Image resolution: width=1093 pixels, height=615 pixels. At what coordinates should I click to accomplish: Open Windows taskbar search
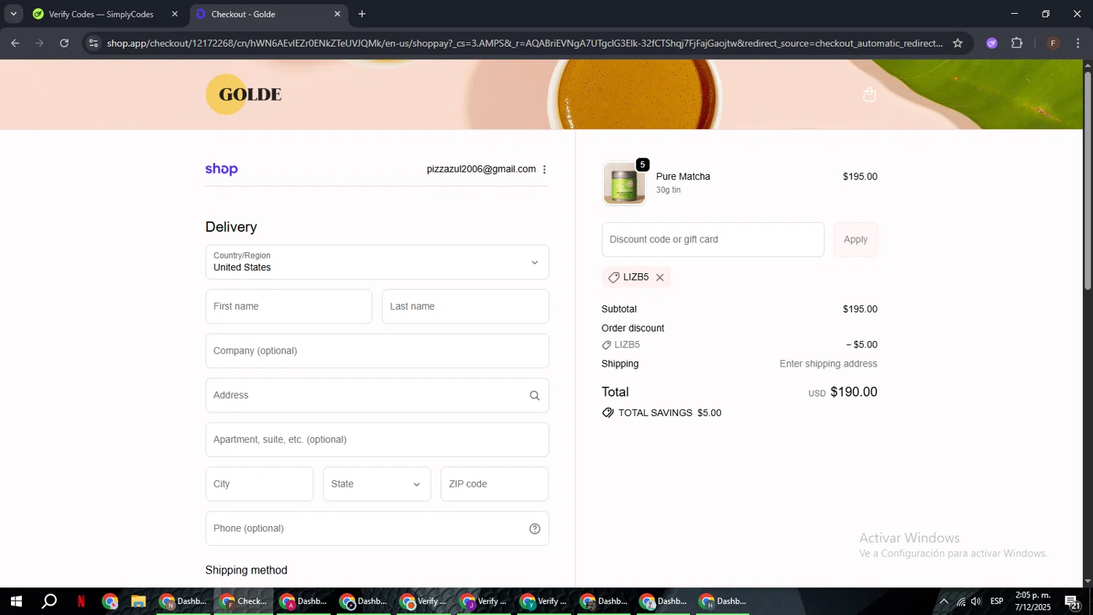point(49,602)
